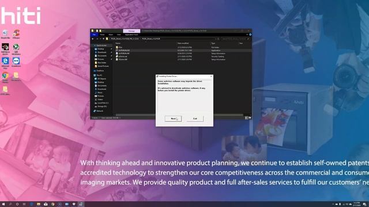
Task: Open Documents under This PC
Action: coord(102,86)
